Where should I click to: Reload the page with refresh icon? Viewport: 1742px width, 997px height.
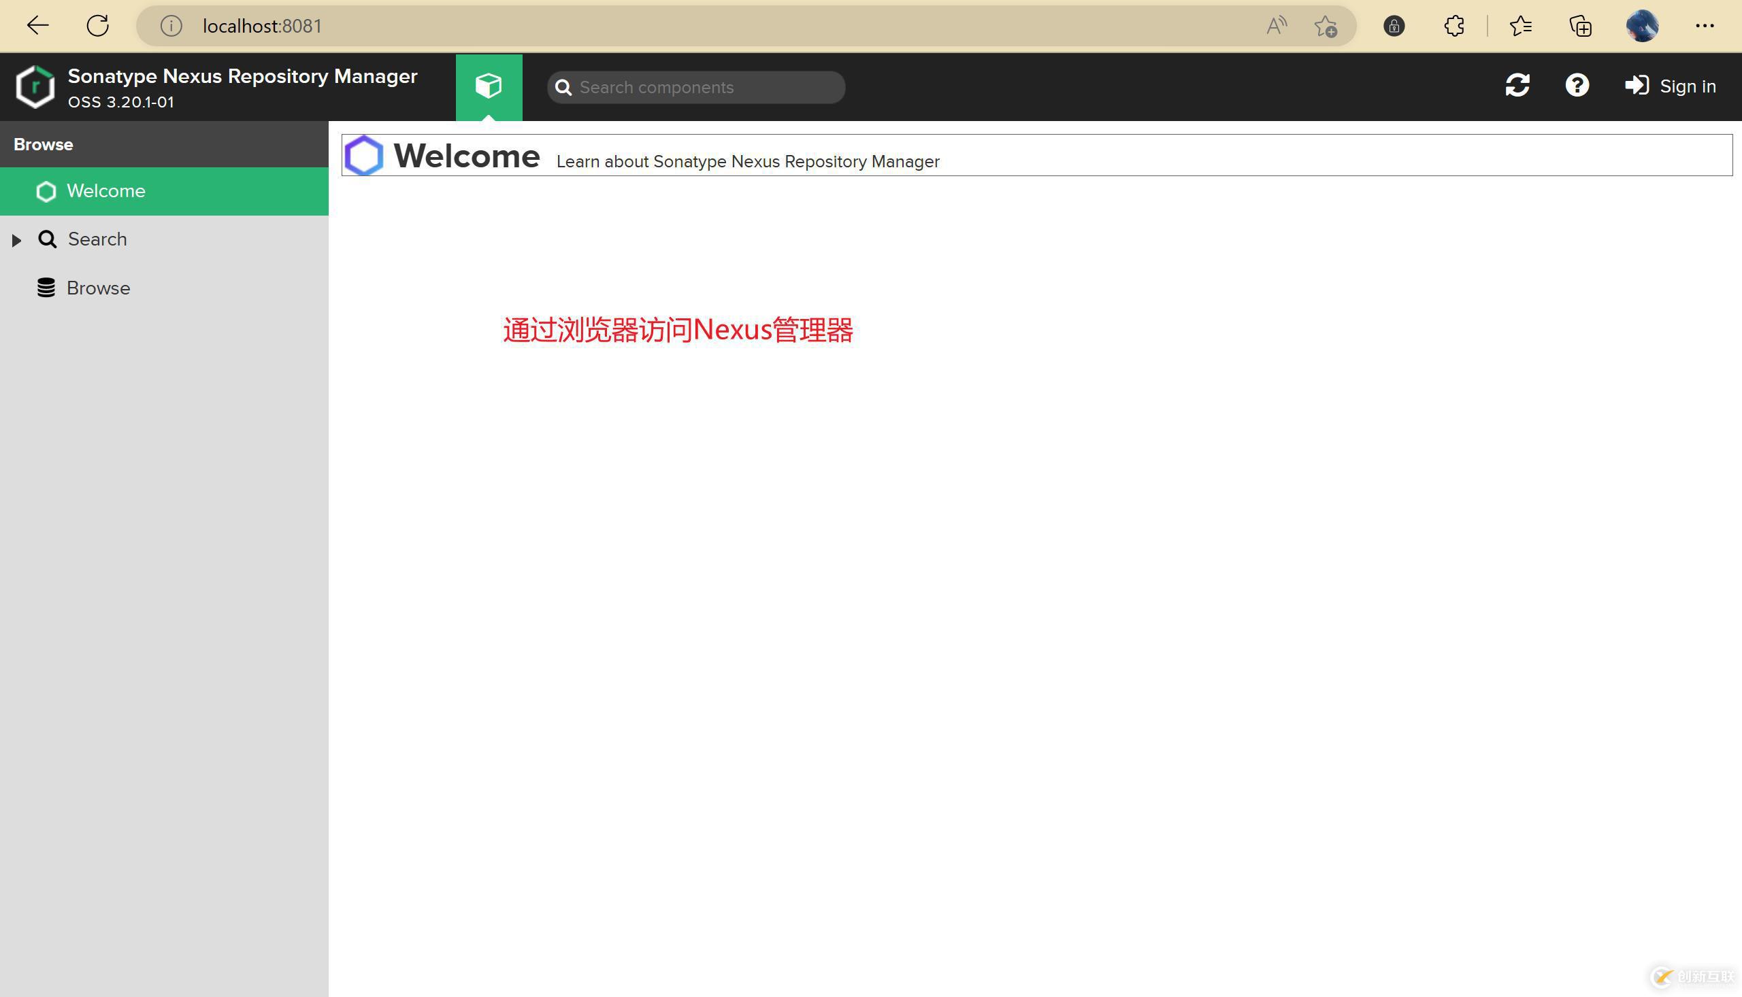pos(98,26)
